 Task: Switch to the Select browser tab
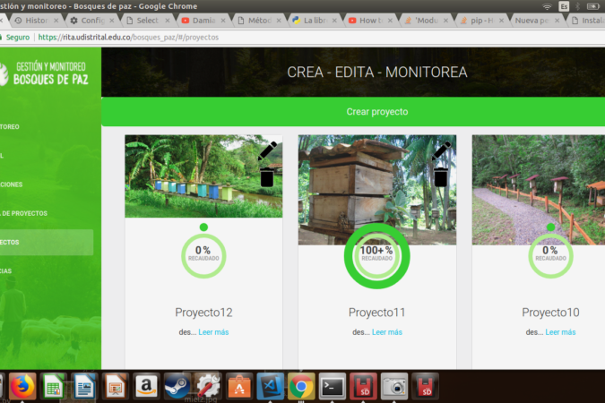coord(148,21)
